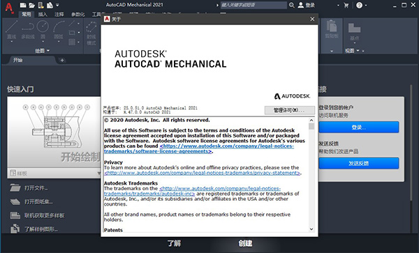This screenshot has width=419, height=253.
Task: Click the About dialog scrollbar up arrow
Action: point(311,121)
